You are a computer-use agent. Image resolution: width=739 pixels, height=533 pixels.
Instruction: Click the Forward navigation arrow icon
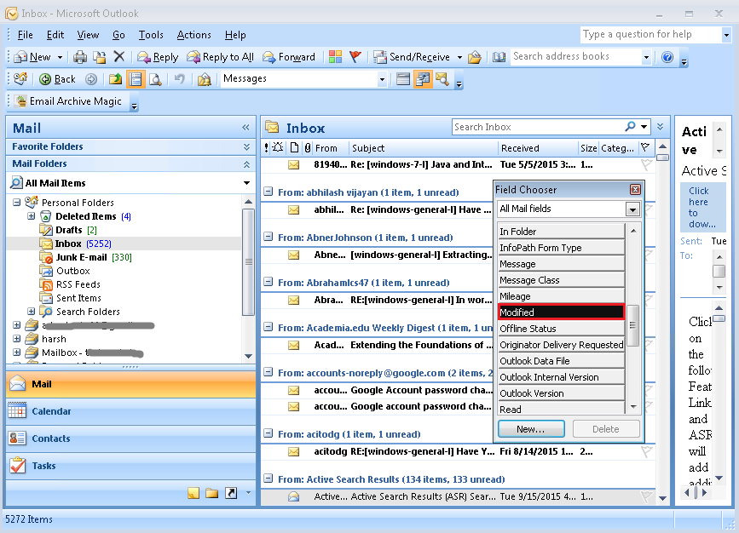coord(91,79)
